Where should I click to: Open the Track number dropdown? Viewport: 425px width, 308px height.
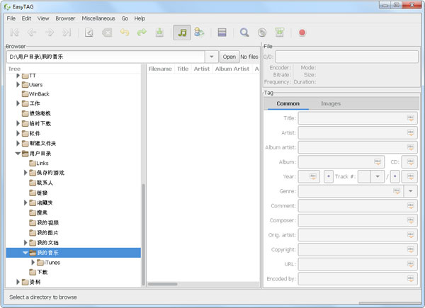click(x=378, y=176)
